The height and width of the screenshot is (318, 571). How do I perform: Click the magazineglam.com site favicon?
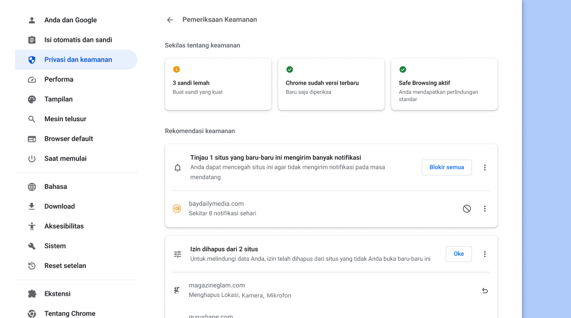point(177,290)
